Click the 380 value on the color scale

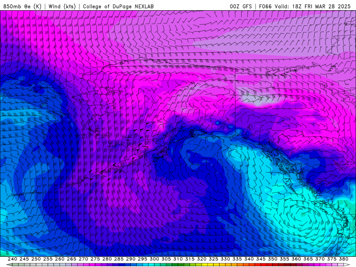[344, 259]
